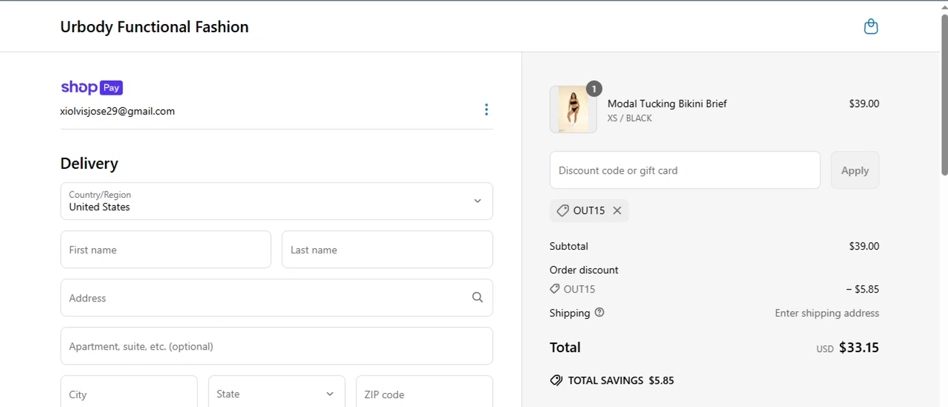
Task: Open the Country/Region dropdown
Action: 277,201
